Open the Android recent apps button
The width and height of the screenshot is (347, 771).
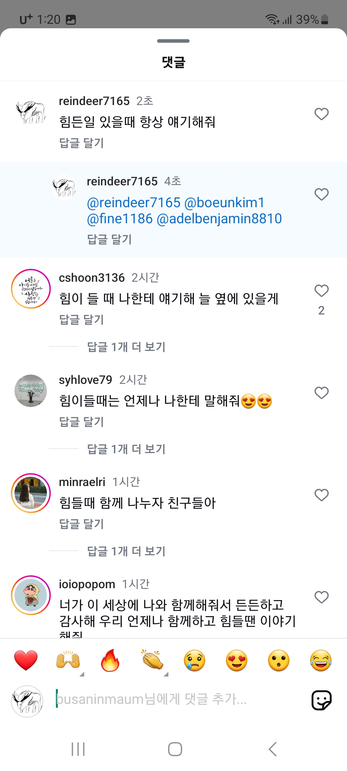click(x=78, y=749)
